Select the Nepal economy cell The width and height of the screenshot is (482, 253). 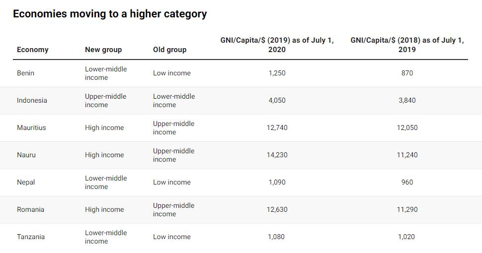[26, 183]
